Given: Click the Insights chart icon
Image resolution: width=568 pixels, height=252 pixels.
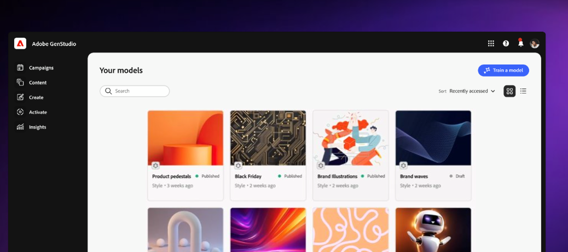Looking at the screenshot, I should (x=20, y=127).
